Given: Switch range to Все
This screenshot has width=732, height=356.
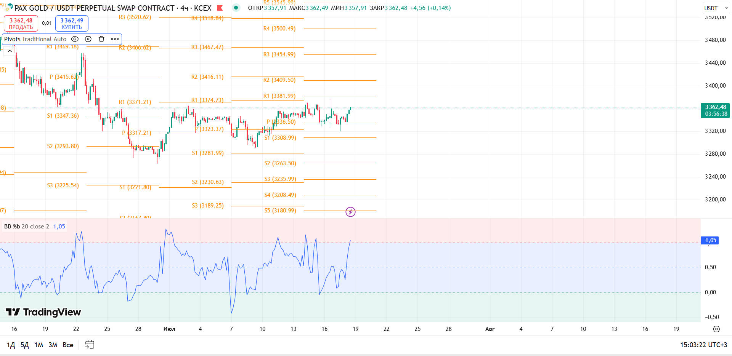Looking at the screenshot, I should click(68, 345).
